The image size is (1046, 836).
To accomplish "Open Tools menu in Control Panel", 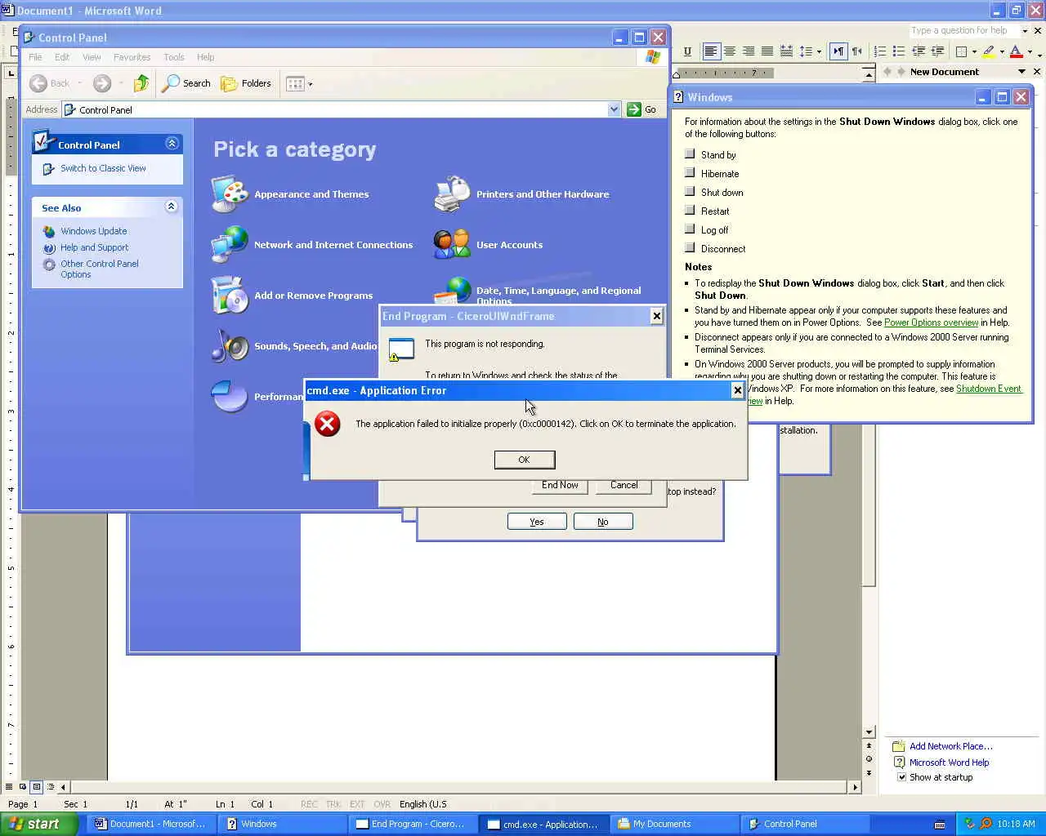I will [x=174, y=57].
